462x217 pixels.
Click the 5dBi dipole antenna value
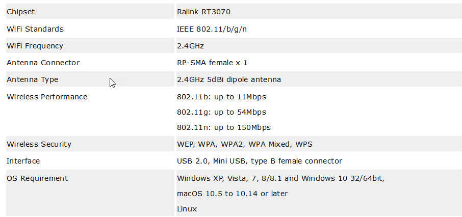(229, 79)
